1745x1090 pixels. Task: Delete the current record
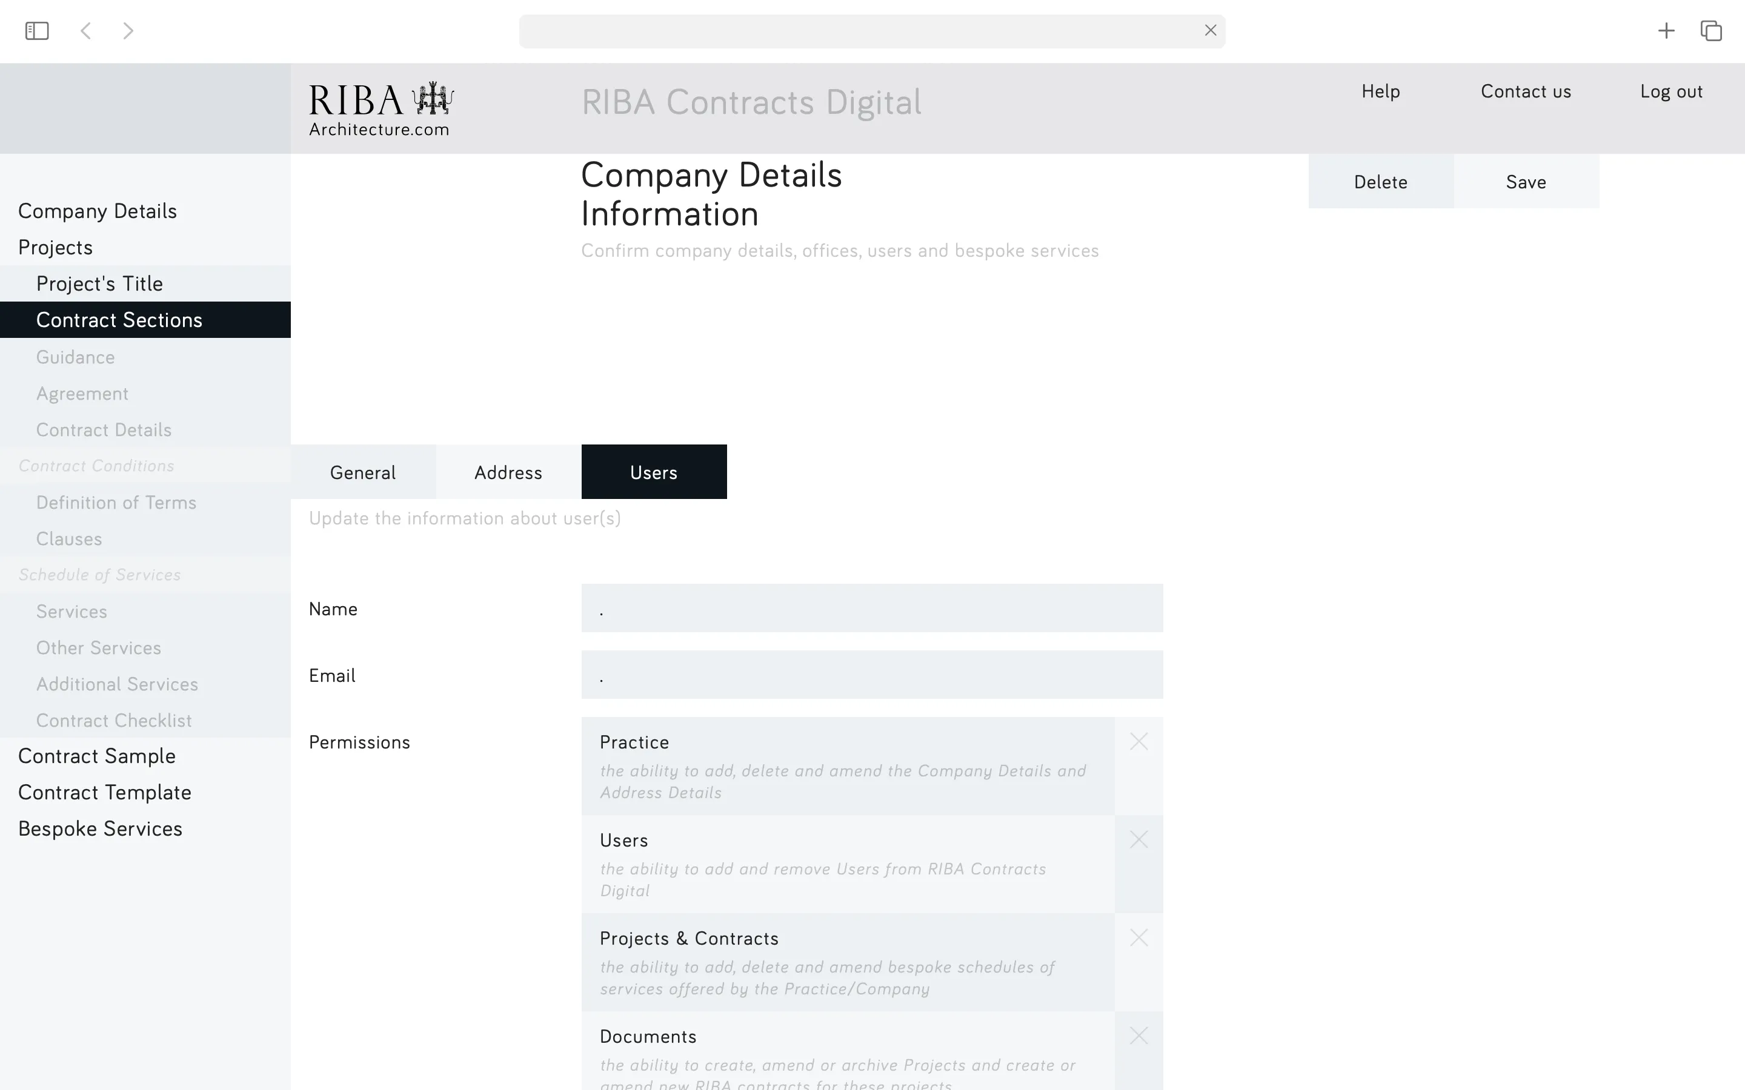click(1380, 182)
